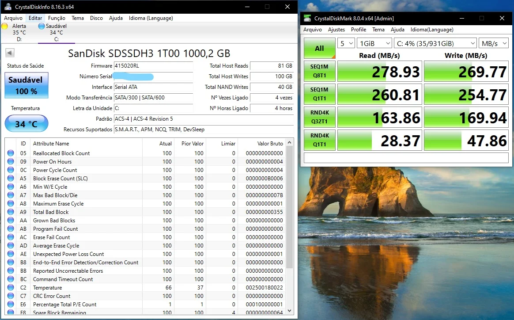
Task: Click the blue Saudável status icon for disk C
Action: pos(42,26)
